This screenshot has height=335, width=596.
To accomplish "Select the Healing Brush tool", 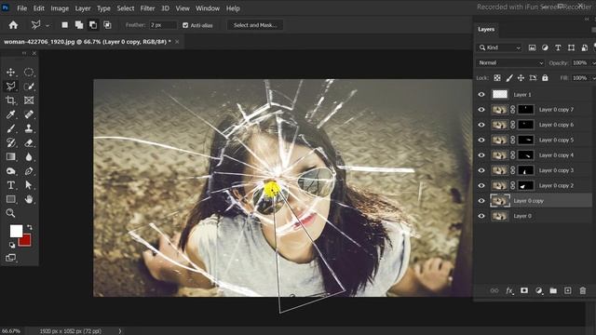I will (29, 114).
